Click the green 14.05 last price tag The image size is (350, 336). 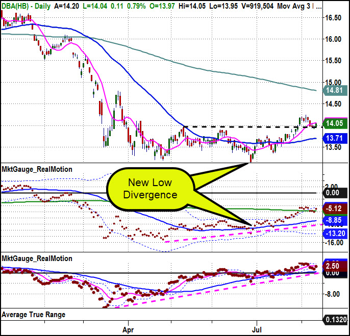pyautogui.click(x=335, y=123)
